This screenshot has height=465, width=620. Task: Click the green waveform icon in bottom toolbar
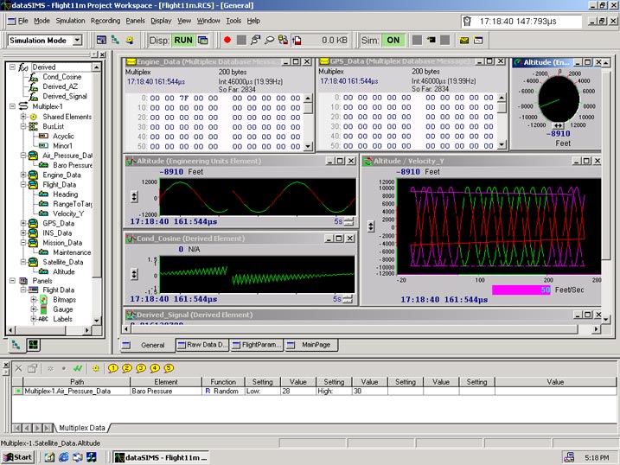tap(78, 368)
